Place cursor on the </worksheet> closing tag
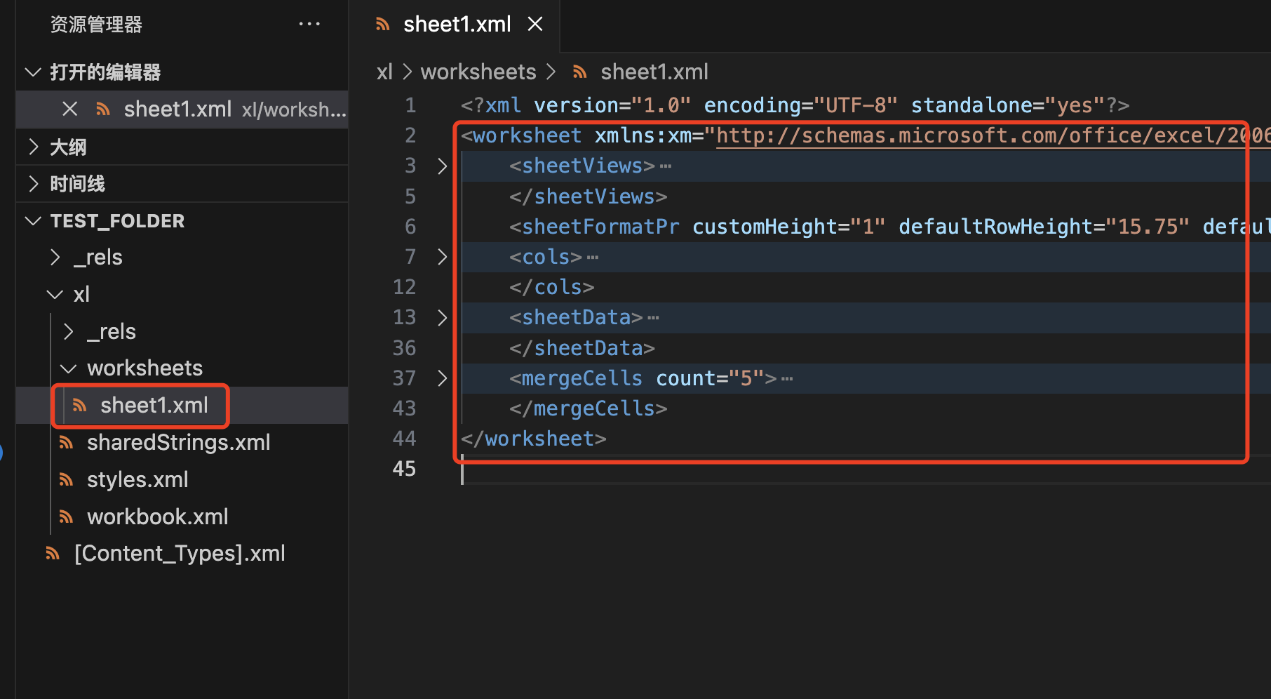Viewport: 1271px width, 699px height. (534, 439)
